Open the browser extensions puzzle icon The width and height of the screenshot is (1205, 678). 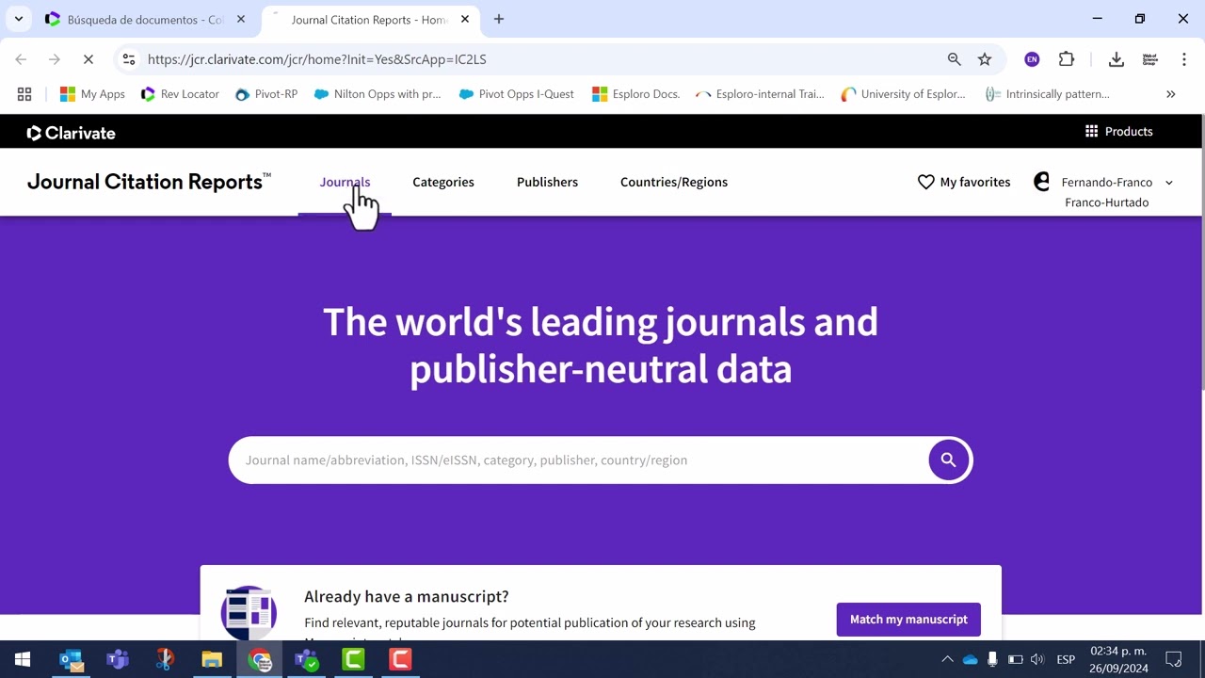(x=1066, y=59)
